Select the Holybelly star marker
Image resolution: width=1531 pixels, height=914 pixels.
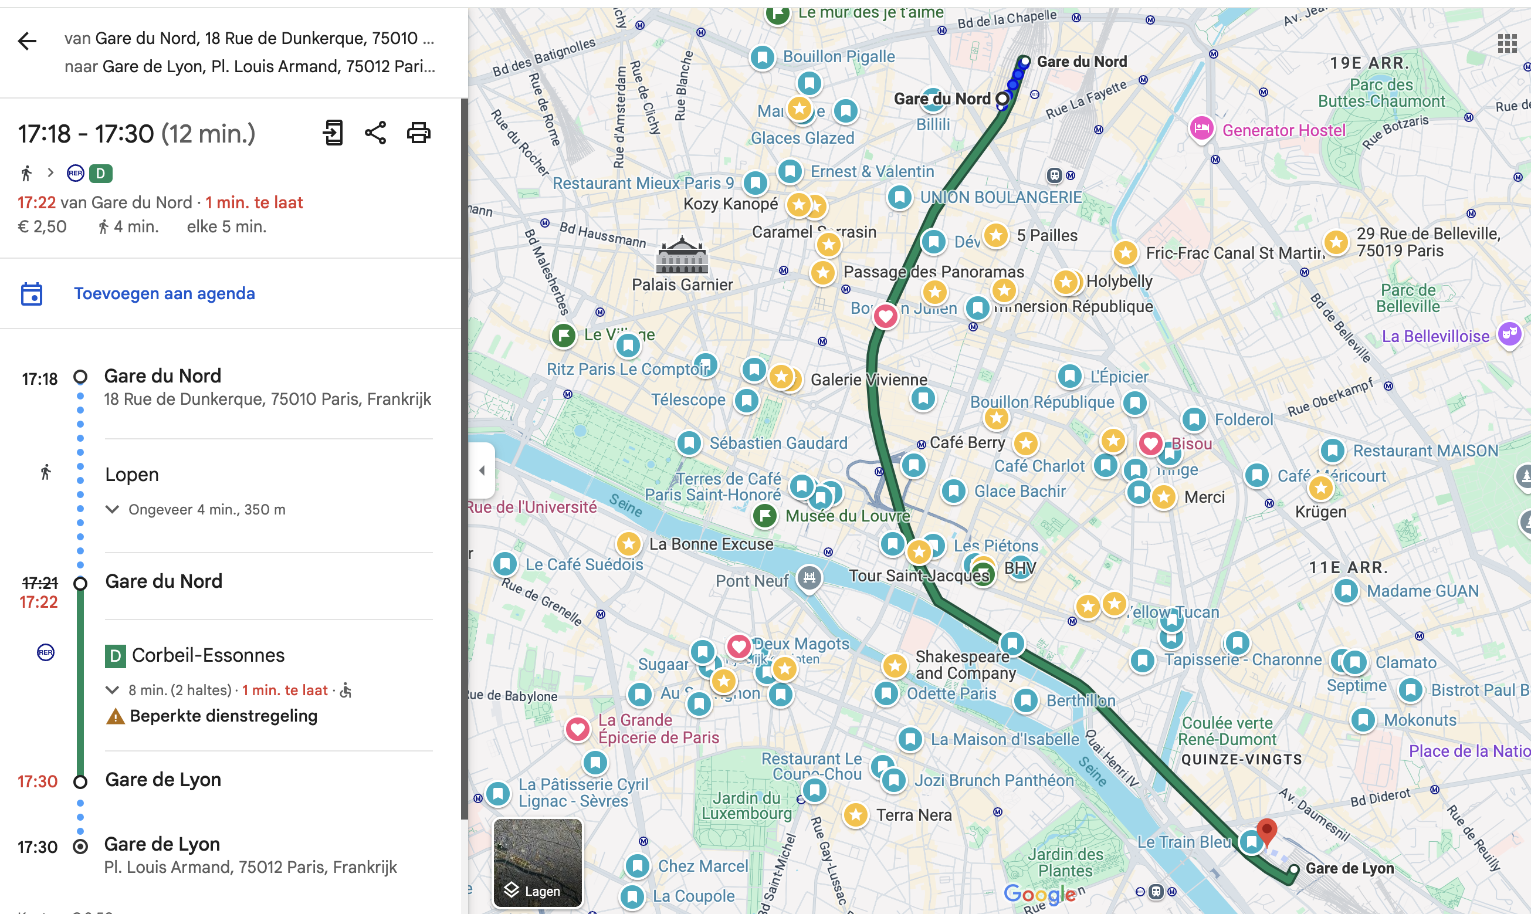pyautogui.click(x=1066, y=282)
